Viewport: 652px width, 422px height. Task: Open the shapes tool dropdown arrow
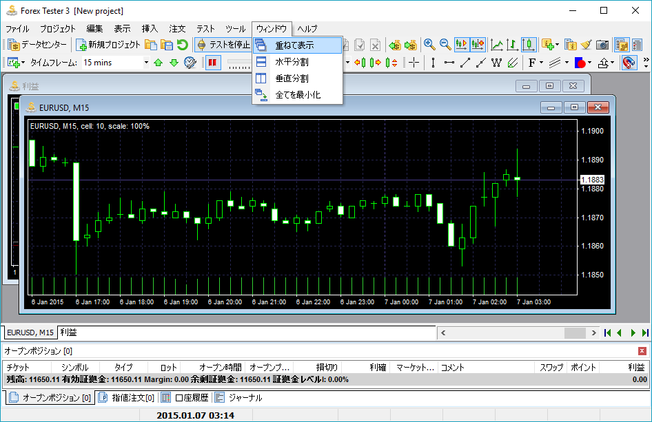point(591,63)
